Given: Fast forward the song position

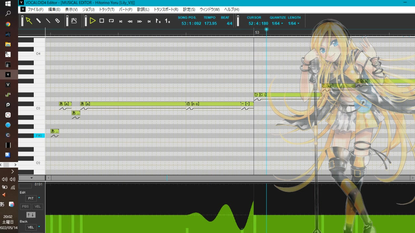Looking at the screenshot, I should (x=140, y=22).
